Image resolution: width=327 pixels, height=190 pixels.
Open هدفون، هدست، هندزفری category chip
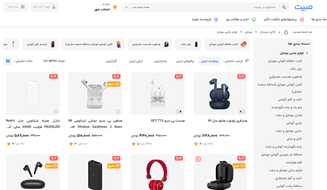point(150,44)
